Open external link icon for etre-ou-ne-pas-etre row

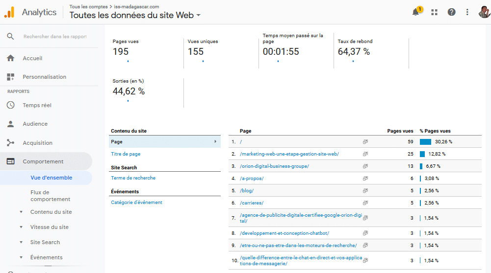pyautogui.click(x=365, y=245)
